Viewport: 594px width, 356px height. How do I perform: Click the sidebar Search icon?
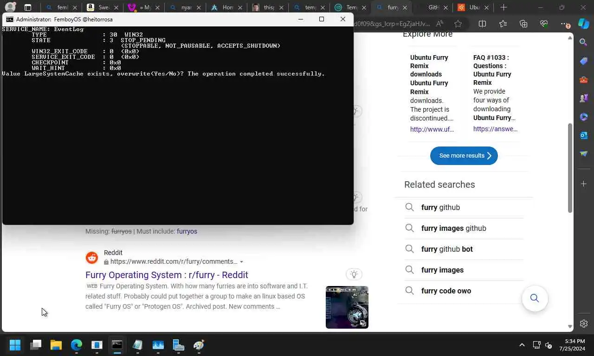[584, 42]
